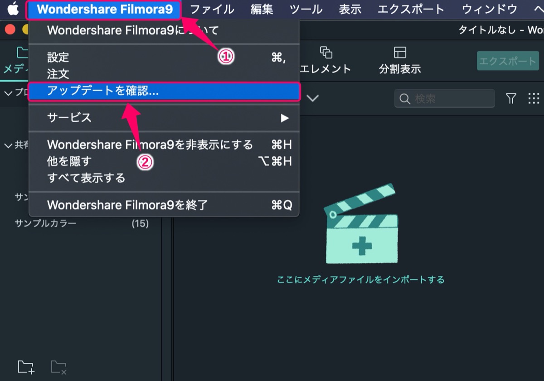Choose 注文 from the app menu
The image size is (544, 381).
164,73
